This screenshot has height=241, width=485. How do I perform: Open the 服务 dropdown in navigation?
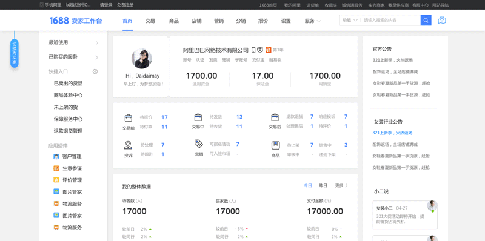pyautogui.click(x=313, y=21)
